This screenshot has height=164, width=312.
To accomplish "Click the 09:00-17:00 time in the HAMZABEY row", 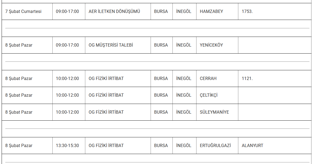I will click(67, 12).
